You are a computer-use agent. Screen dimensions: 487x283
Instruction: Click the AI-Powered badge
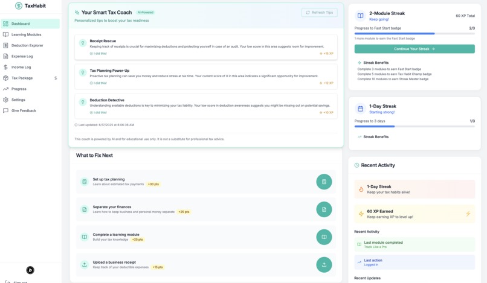[146, 13]
